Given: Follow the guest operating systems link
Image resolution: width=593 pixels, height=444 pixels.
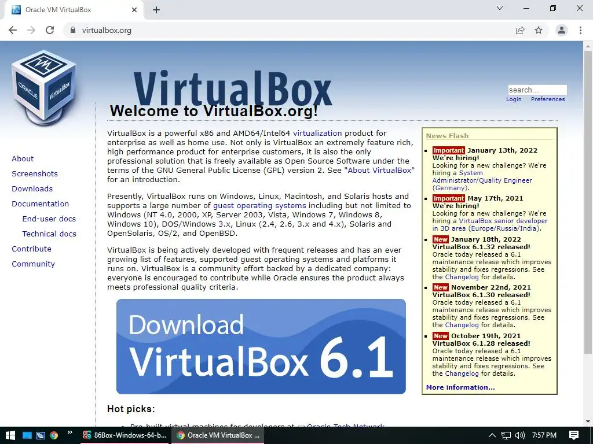Looking at the screenshot, I should 259,206.
